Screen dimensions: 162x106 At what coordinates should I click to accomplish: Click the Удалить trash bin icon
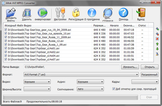click(x=27, y=13)
